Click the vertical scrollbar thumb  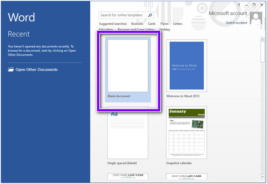[x=263, y=52]
